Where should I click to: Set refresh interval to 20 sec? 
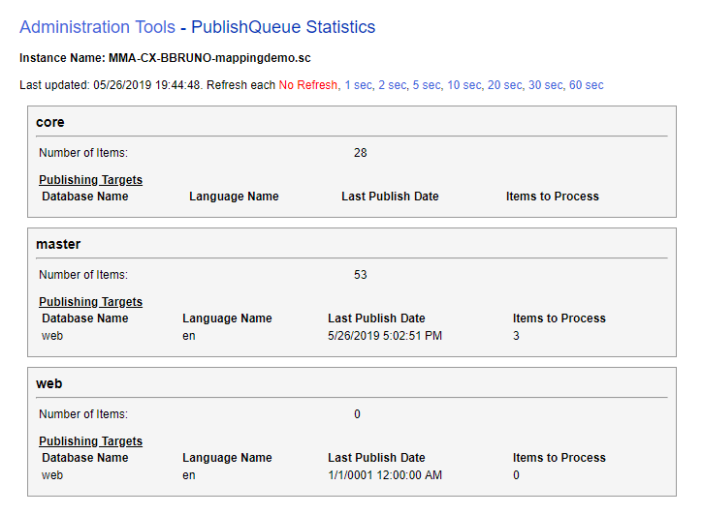[504, 85]
